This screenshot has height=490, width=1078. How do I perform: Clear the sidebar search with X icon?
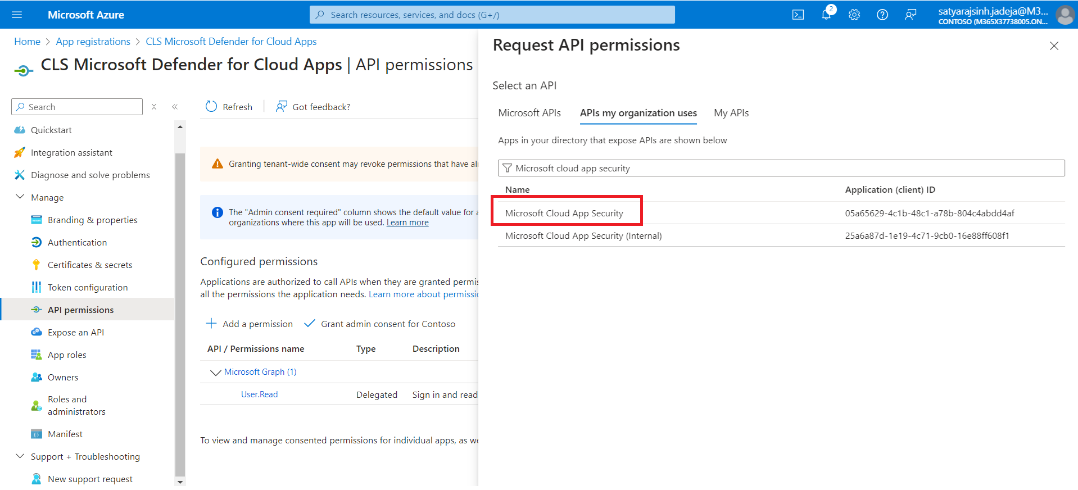pos(154,107)
